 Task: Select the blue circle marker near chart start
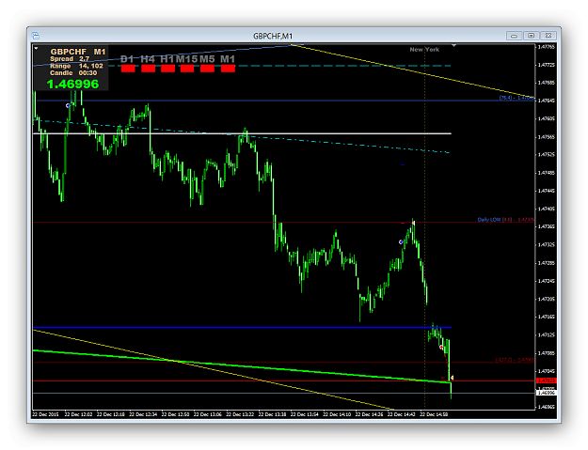click(x=68, y=105)
